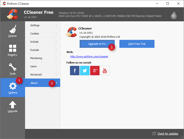Screen dimensions: 184x139
Task: Minimize the CCleaner window
Action: click(157, 3)
